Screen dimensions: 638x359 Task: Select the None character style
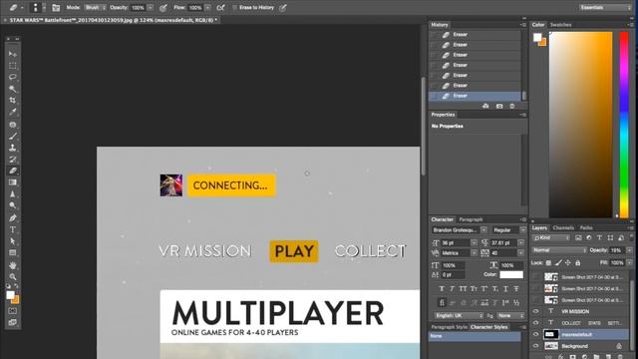475,336
